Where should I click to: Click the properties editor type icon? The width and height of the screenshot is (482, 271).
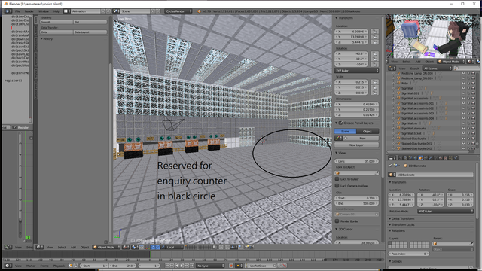392,158
